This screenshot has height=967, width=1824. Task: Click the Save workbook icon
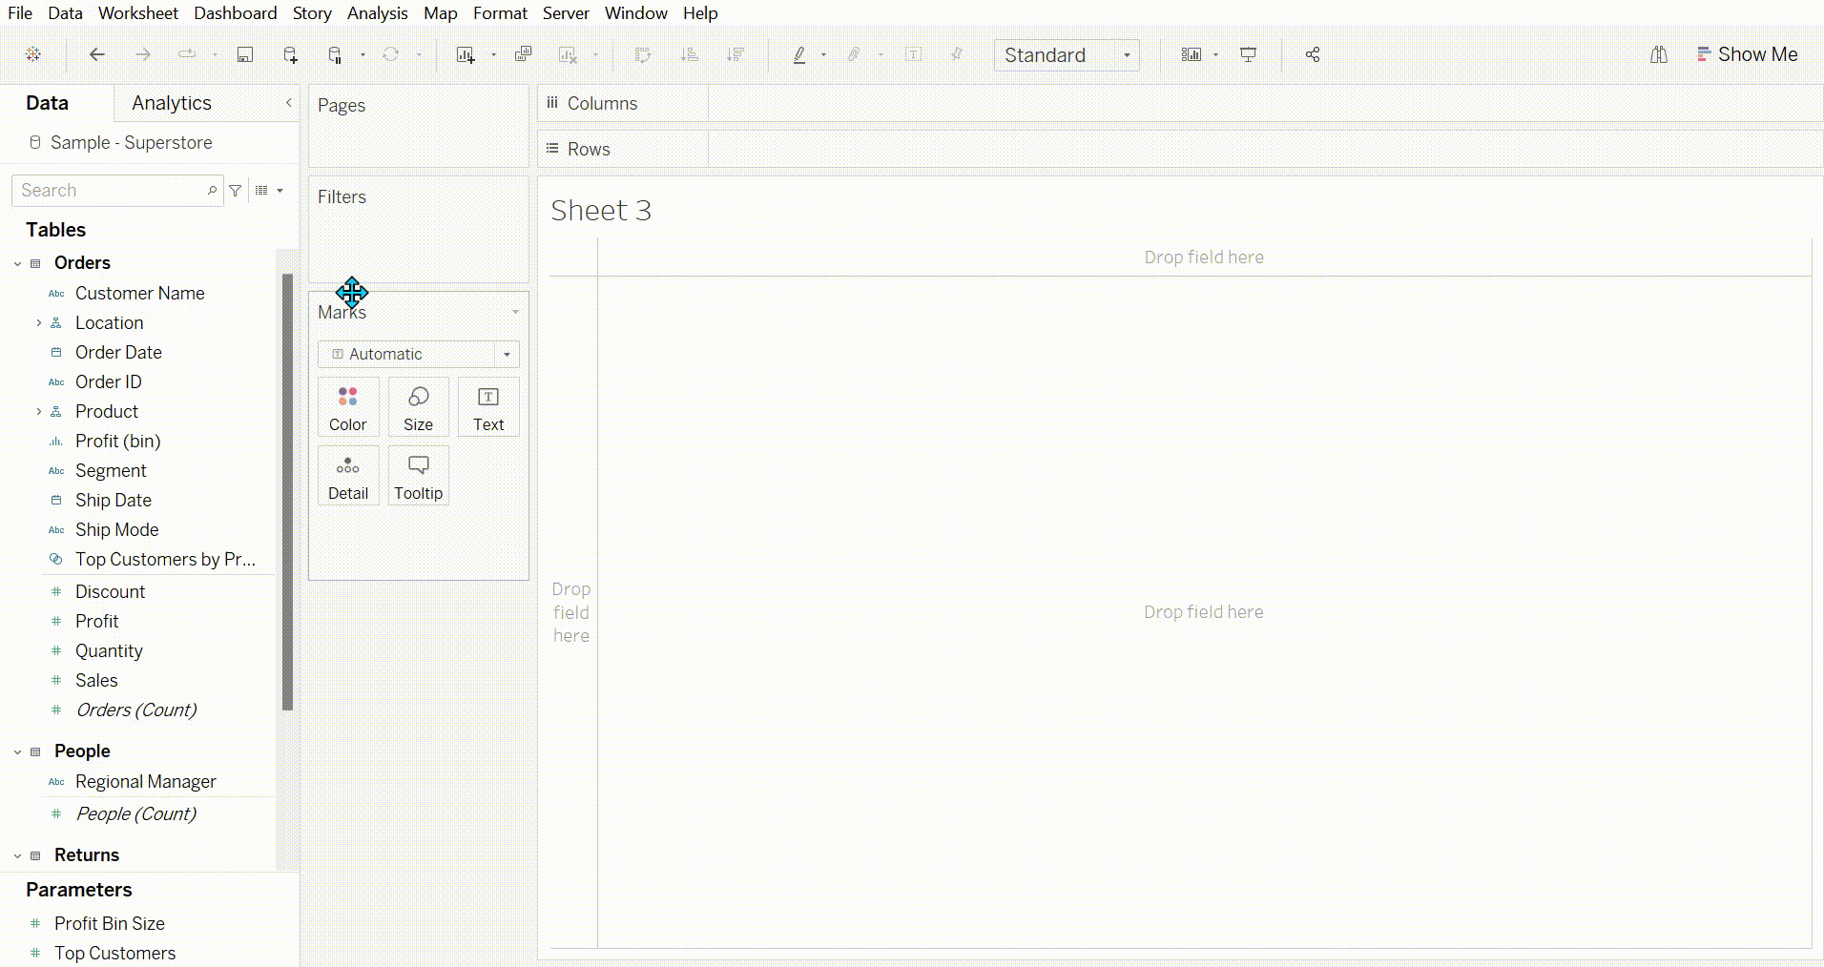click(245, 55)
